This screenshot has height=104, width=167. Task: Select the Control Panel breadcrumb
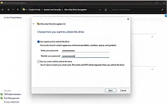tap(34, 10)
